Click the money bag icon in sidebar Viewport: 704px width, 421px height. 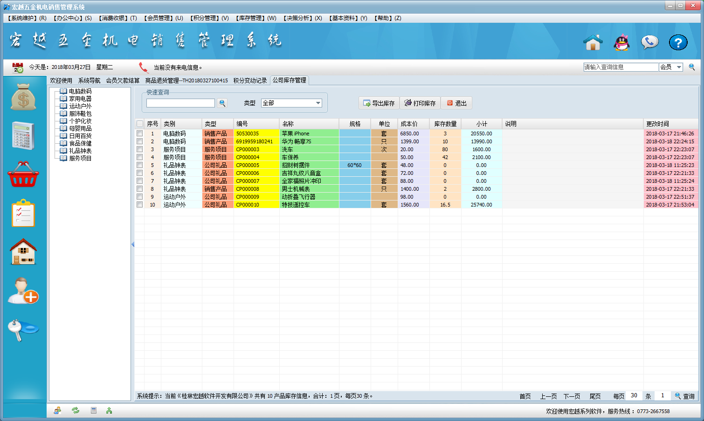[23, 97]
